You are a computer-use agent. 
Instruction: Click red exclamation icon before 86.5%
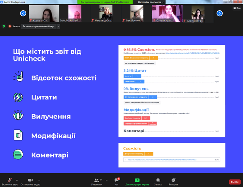125,50
